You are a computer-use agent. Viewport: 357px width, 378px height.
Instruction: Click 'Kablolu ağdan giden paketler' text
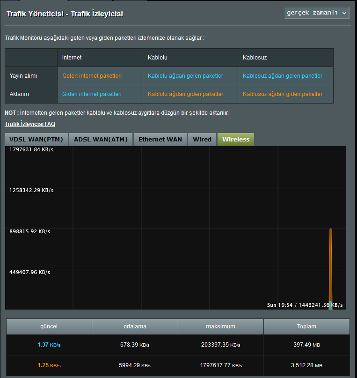pyautogui.click(x=185, y=94)
